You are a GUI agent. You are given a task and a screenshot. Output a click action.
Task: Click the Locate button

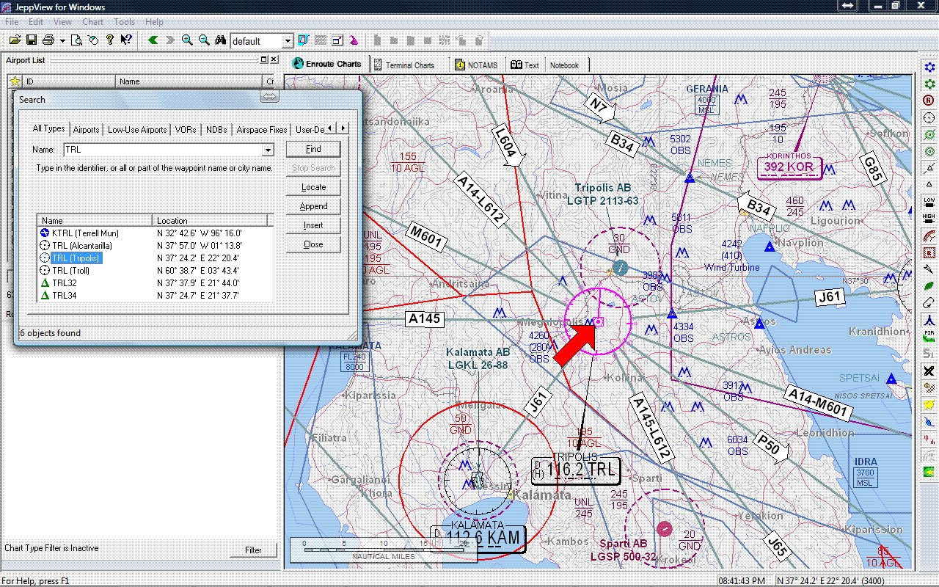coord(313,187)
